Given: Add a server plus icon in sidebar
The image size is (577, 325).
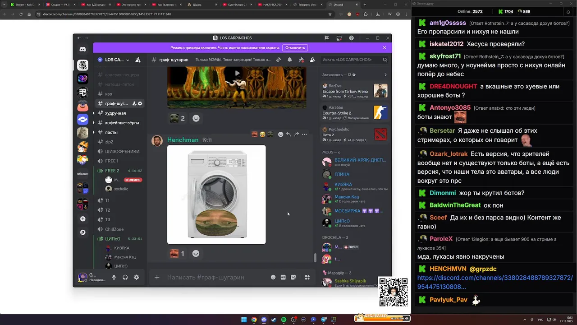Looking at the screenshot, I should [x=82, y=219].
